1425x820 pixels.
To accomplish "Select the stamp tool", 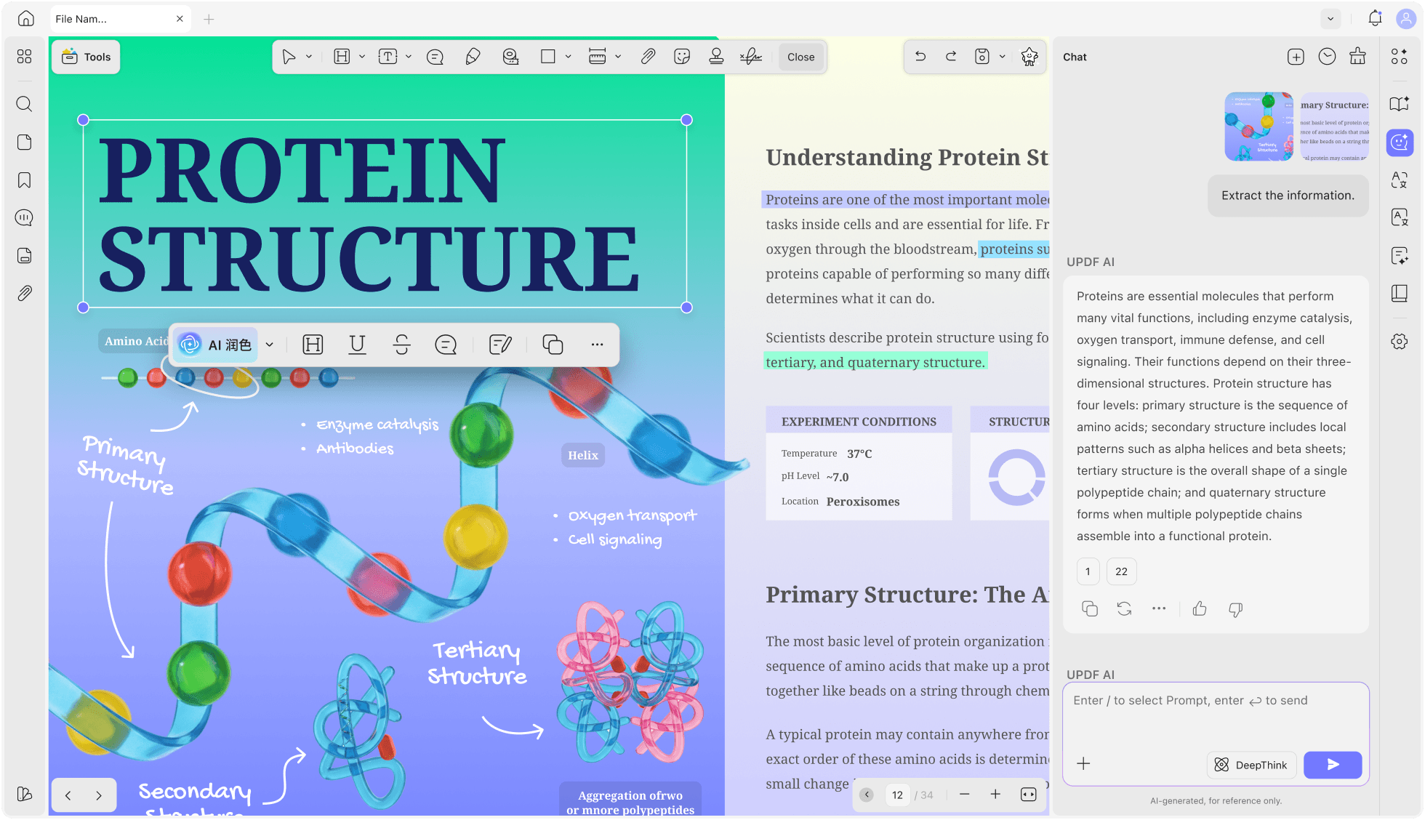I will click(716, 57).
